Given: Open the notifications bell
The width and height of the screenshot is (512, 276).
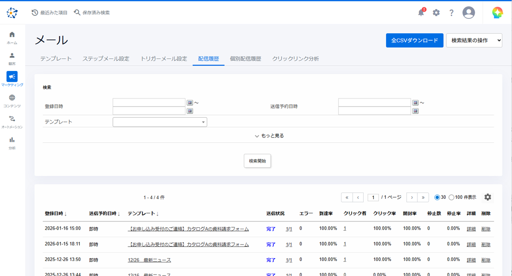Looking at the screenshot, I should [422, 13].
